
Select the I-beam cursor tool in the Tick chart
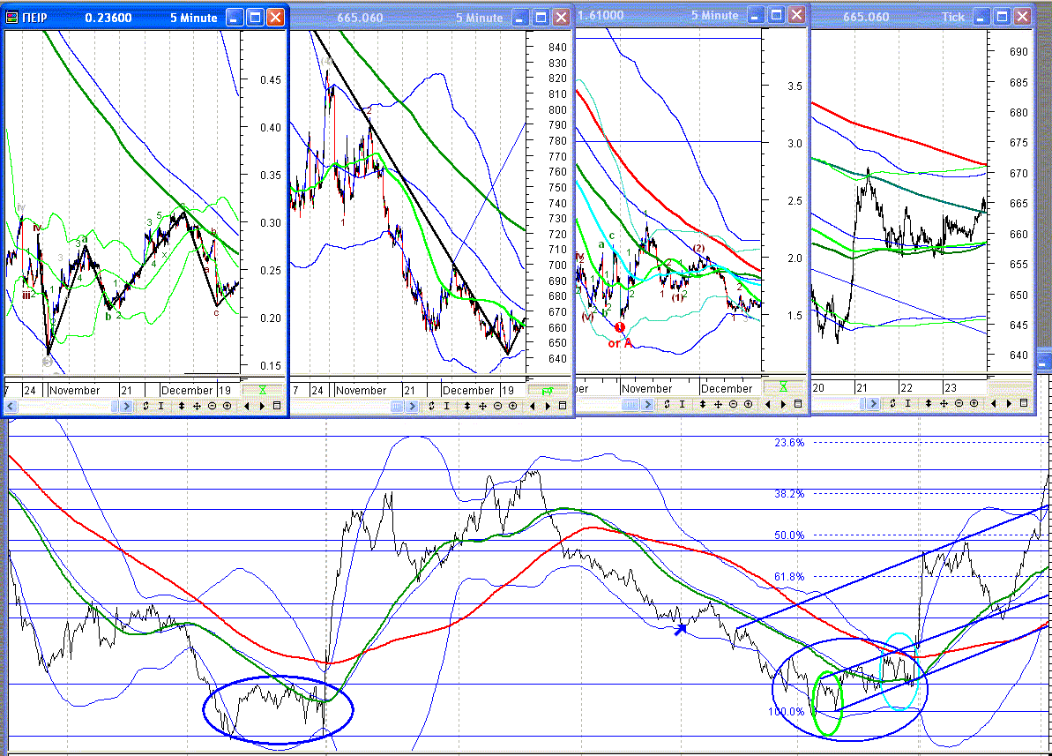(x=907, y=403)
